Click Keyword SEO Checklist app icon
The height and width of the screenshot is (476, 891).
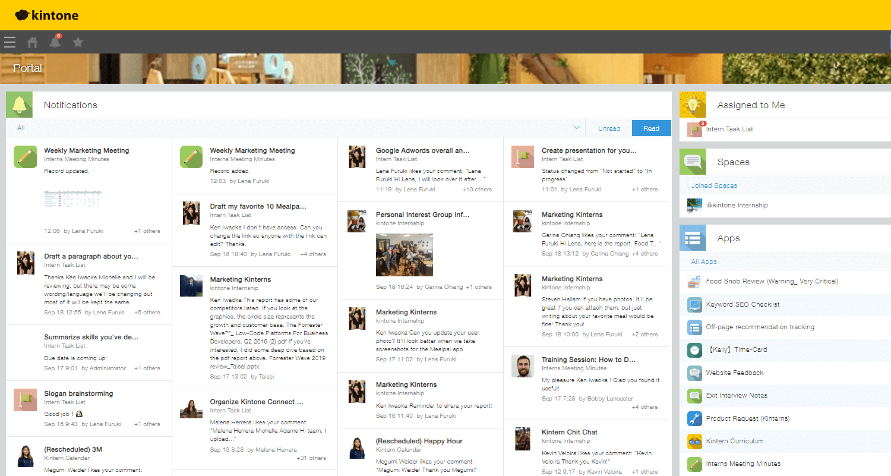click(694, 304)
